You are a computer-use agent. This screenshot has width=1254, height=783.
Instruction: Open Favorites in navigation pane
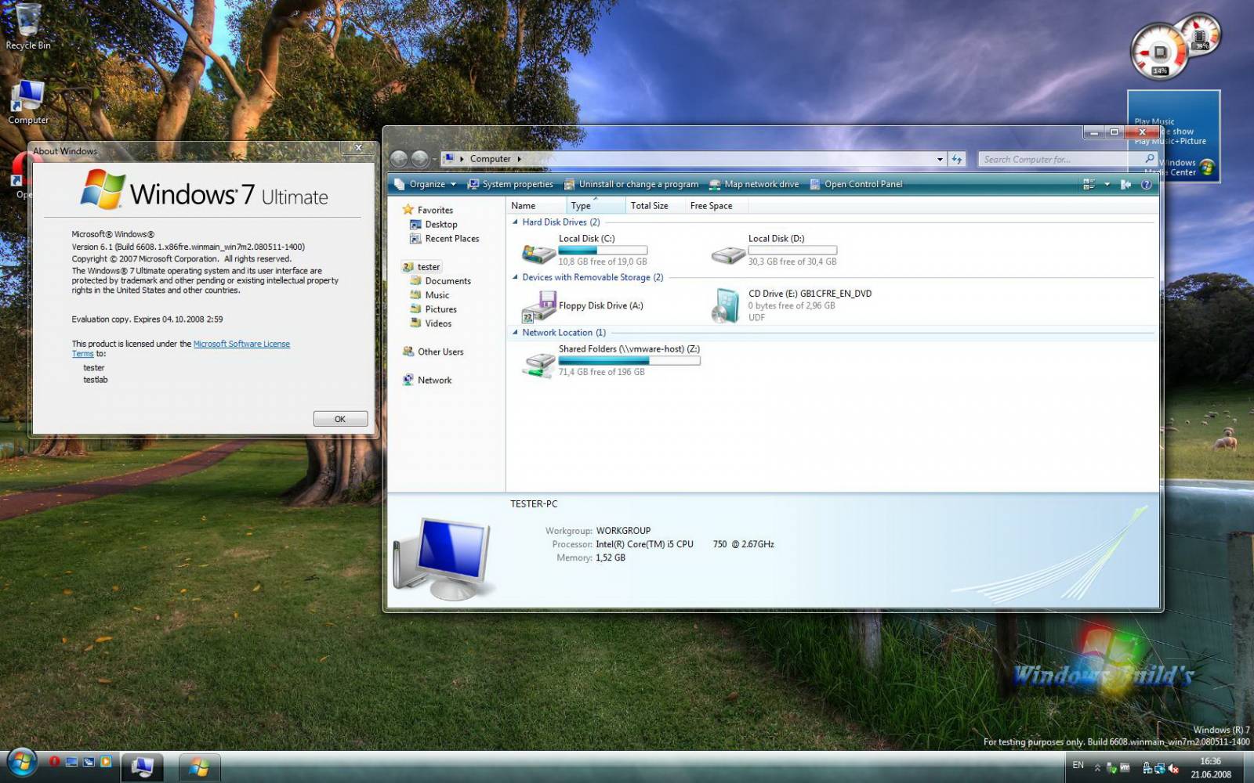coord(428,210)
